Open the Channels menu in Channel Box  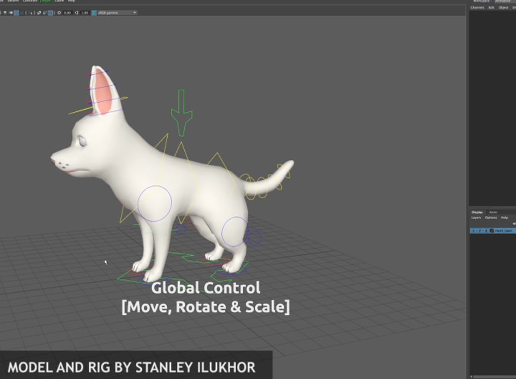(477, 7)
